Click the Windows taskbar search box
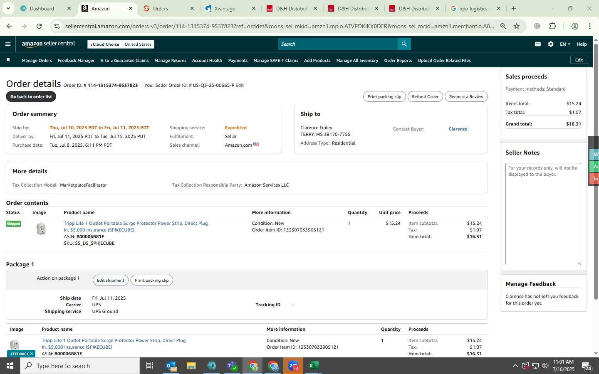This screenshot has width=599, height=374. pyautogui.click(x=80, y=366)
